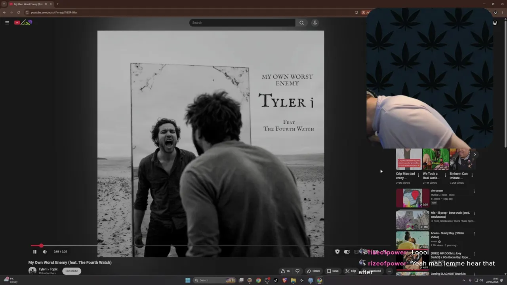507x285 pixels.
Task: Open Task View on the taskbar
Action: pyautogui.click(x=241, y=280)
